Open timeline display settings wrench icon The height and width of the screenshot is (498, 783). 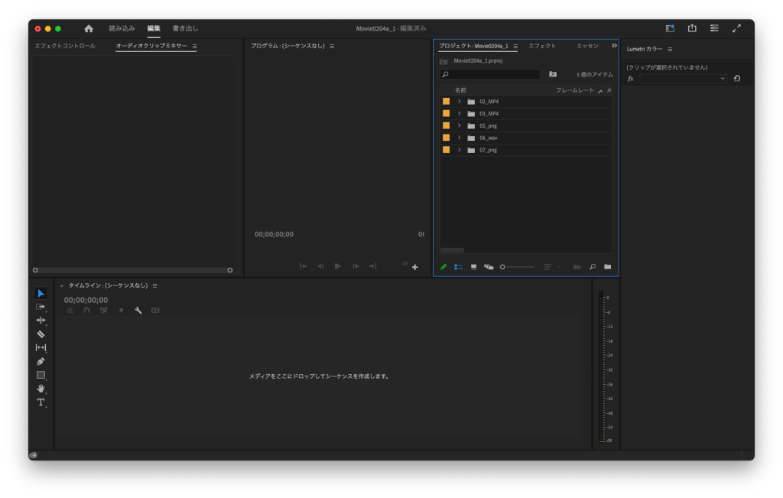tap(138, 311)
